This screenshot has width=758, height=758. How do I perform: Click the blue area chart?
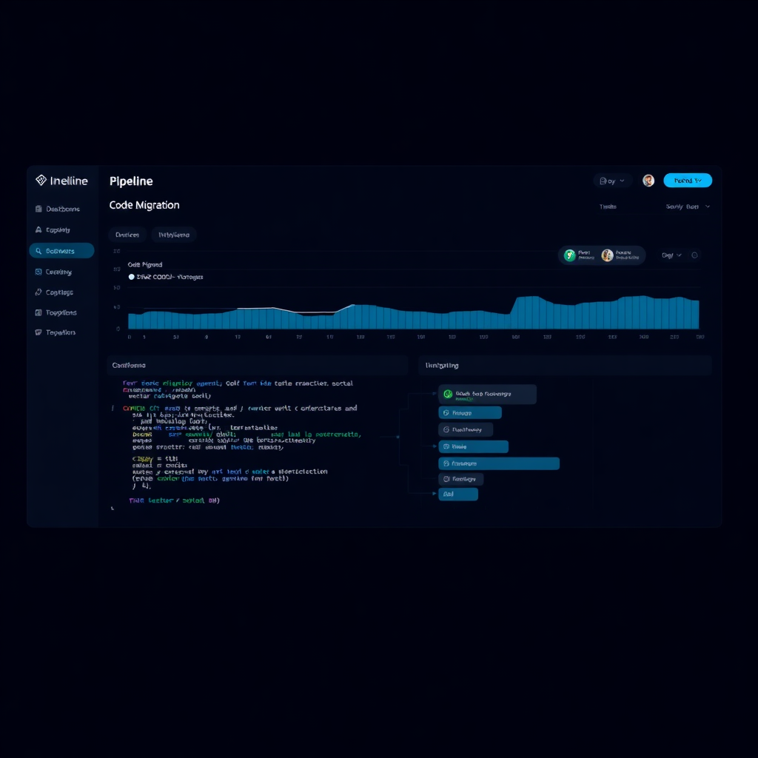(x=413, y=313)
